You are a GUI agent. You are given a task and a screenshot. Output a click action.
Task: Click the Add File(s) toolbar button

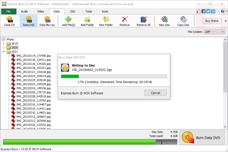click(x=69, y=21)
